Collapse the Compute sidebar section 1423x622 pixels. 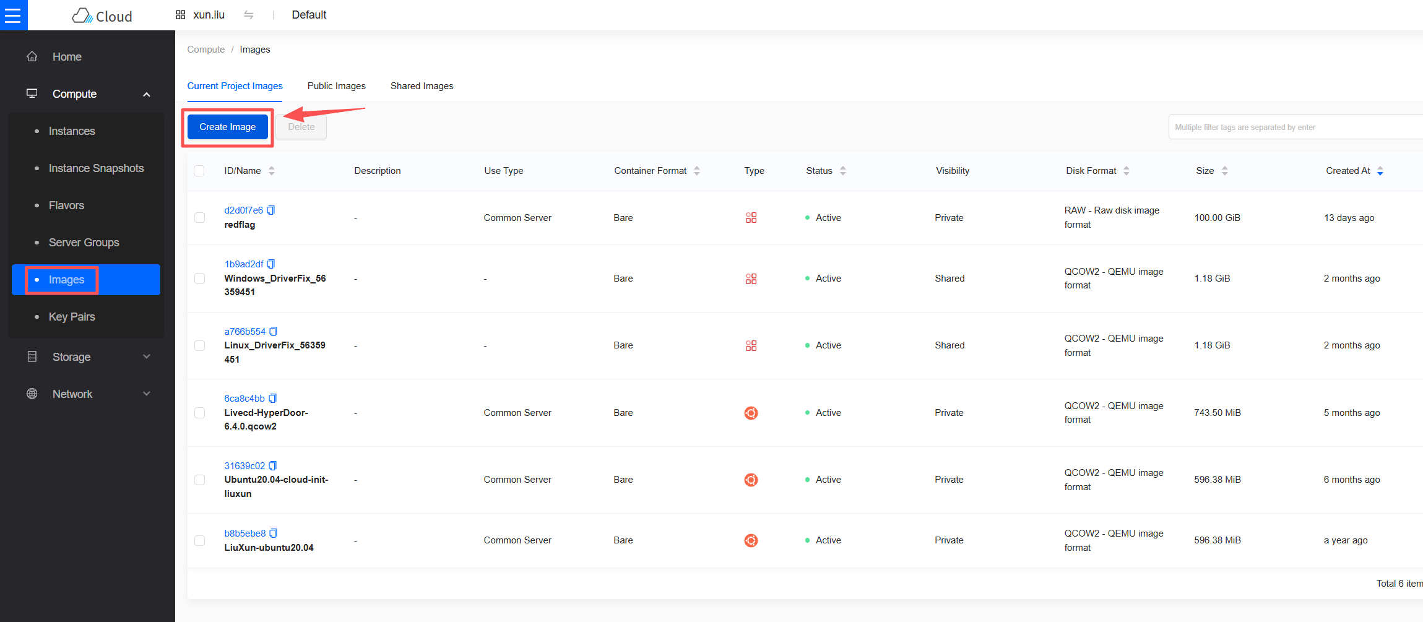147,93
